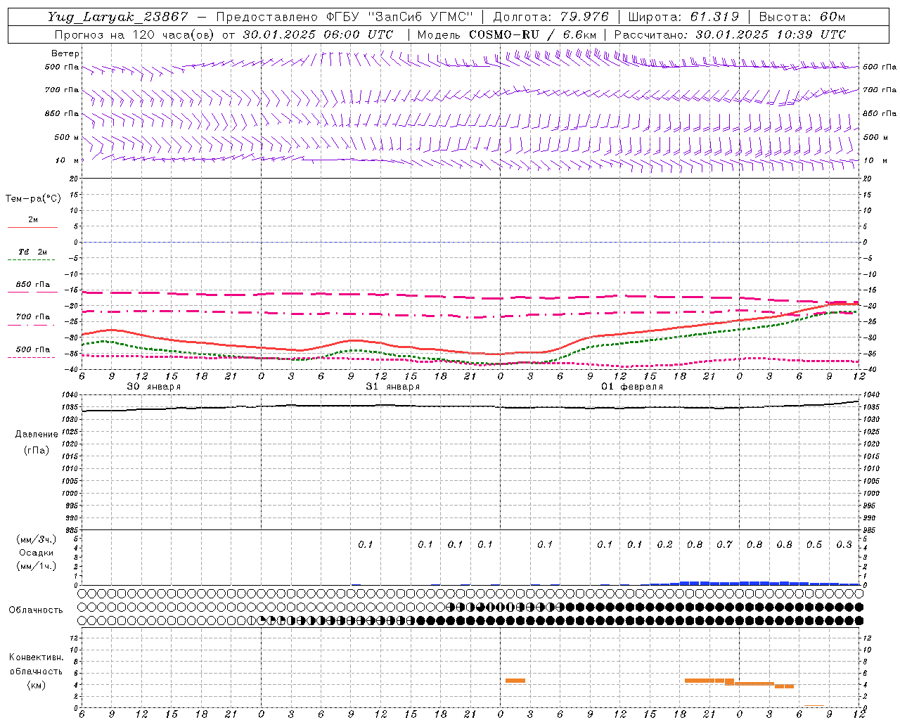Screen dimensions: 900x720
Task: Click the short orange convective bar after midnight 01 февраля
Action: [x=515, y=680]
